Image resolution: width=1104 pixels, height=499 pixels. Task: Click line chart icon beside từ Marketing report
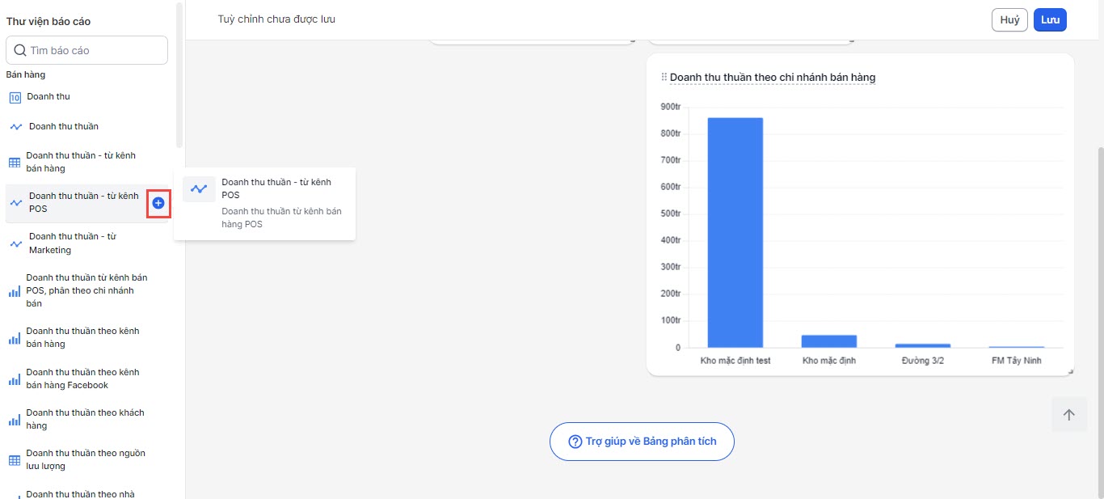pos(15,243)
